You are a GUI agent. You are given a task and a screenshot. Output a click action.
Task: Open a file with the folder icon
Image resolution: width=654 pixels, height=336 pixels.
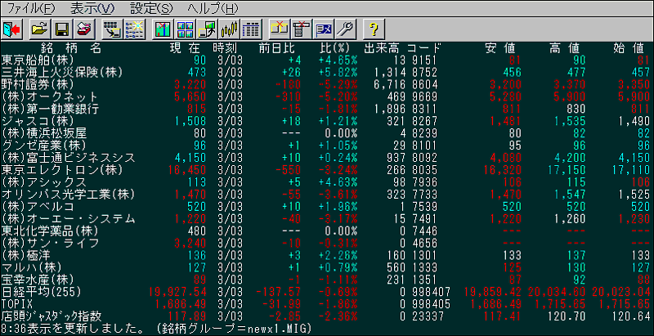click(39, 29)
